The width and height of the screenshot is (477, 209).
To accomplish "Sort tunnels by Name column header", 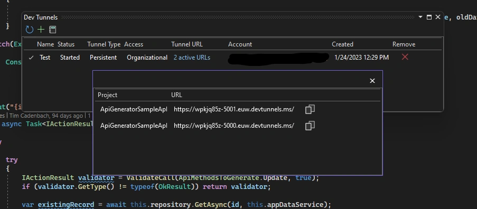I will [x=45, y=44].
